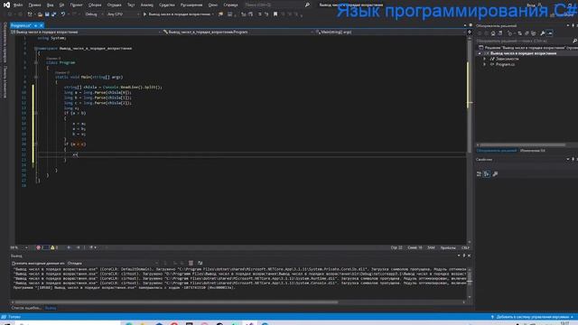
Task: Click the Save All toolbar icon
Action: pyautogui.click(x=54, y=14)
